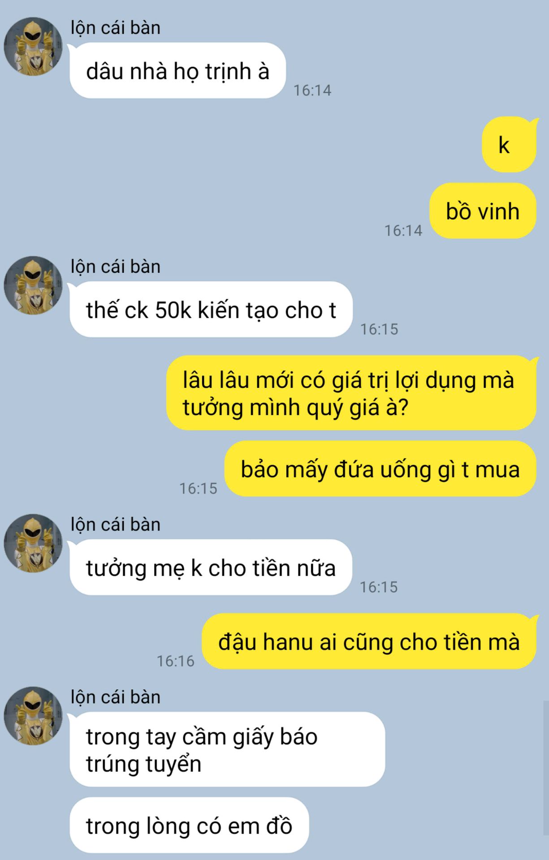Open sender name above "thế ck 50k" message

115,267
